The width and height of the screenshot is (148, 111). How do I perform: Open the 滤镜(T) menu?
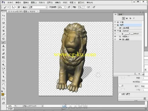click(58, 3)
